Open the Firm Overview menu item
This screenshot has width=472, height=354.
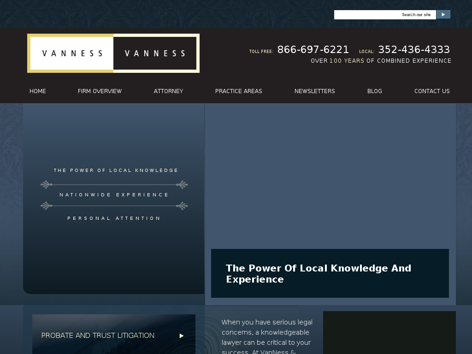(100, 91)
